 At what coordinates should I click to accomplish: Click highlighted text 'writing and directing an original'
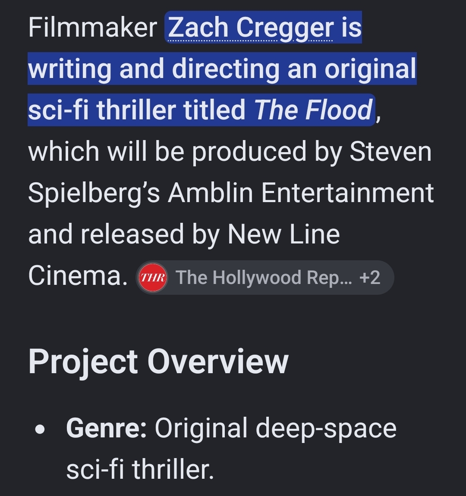click(x=222, y=69)
